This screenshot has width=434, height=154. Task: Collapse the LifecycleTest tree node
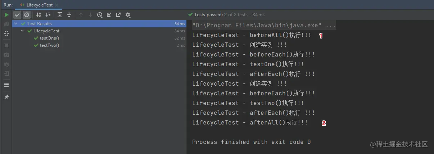(22, 31)
